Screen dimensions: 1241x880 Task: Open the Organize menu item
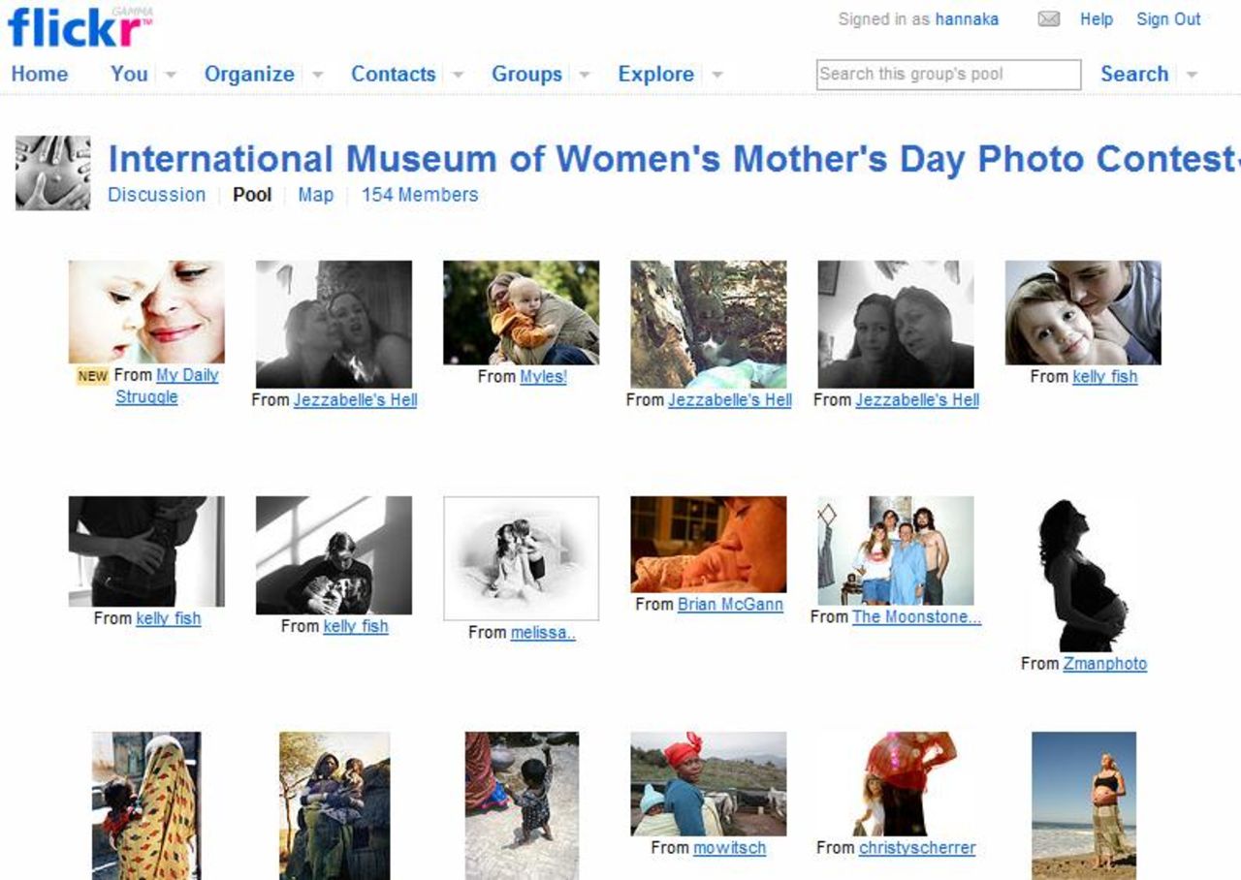pos(249,74)
